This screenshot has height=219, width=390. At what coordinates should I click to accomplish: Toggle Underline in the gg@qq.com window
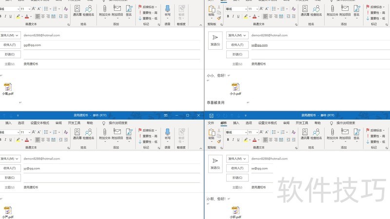[10, 17]
